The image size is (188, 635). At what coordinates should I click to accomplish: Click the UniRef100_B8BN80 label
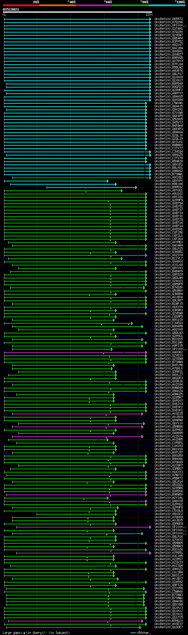point(169,145)
